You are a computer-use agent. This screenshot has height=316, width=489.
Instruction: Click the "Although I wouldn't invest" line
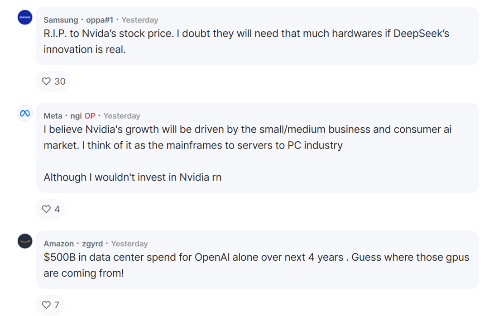133,177
